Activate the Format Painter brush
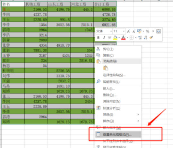 coord(151,38)
